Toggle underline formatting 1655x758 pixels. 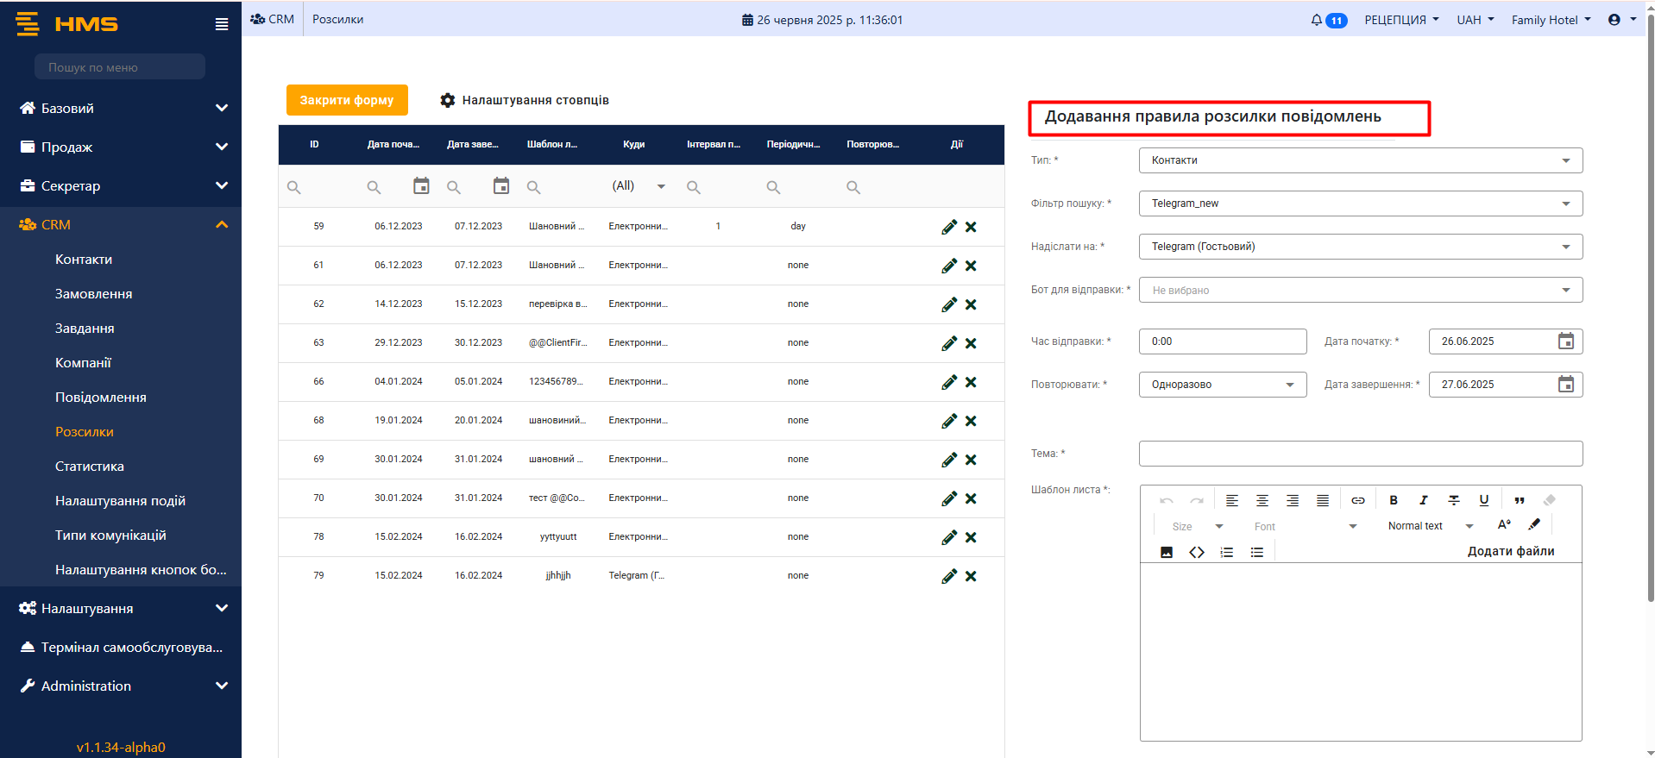1483,500
